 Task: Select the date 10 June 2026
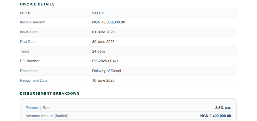pyautogui.click(x=103, y=81)
